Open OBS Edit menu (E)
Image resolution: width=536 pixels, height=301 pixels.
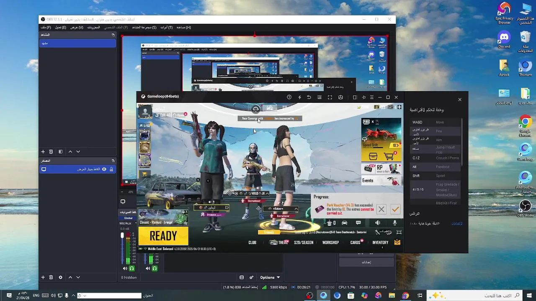point(60,27)
